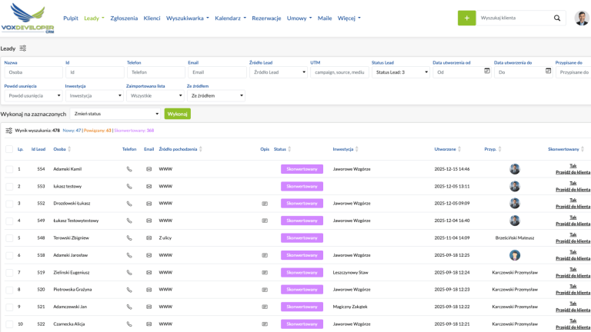Check the box for Adamski Kamil row
The width and height of the screenshot is (591, 332).
[8, 169]
